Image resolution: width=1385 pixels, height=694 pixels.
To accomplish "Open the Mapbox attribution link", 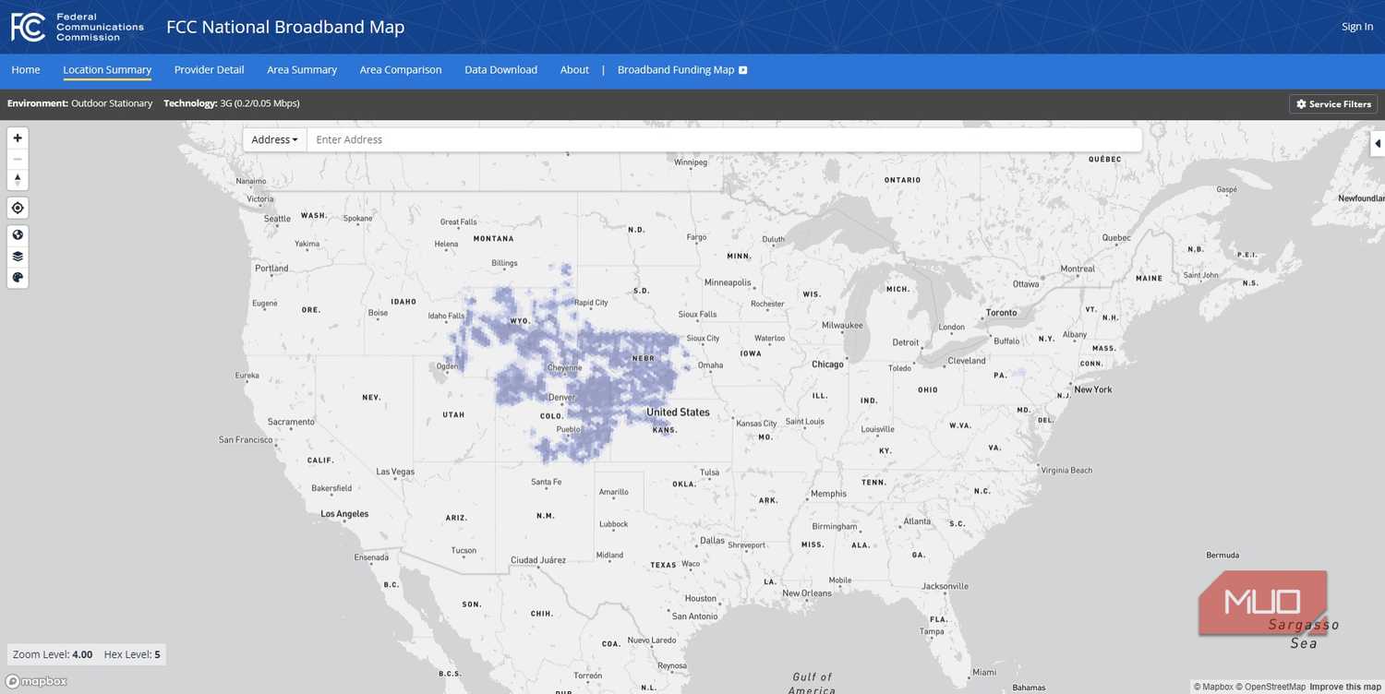I will (x=1213, y=687).
